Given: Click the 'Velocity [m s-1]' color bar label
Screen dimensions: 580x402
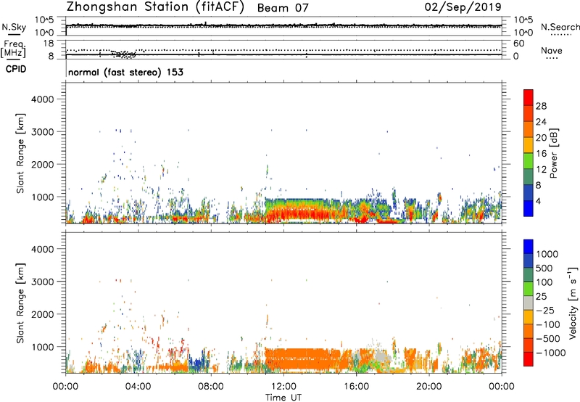Looking at the screenshot, I should point(573,303).
